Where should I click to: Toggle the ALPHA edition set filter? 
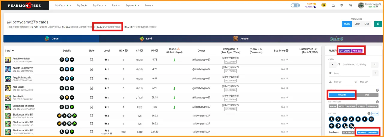(333, 106)
